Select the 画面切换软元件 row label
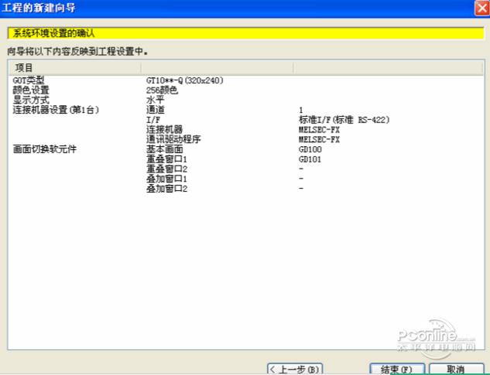490x375 pixels. pyautogui.click(x=44, y=149)
